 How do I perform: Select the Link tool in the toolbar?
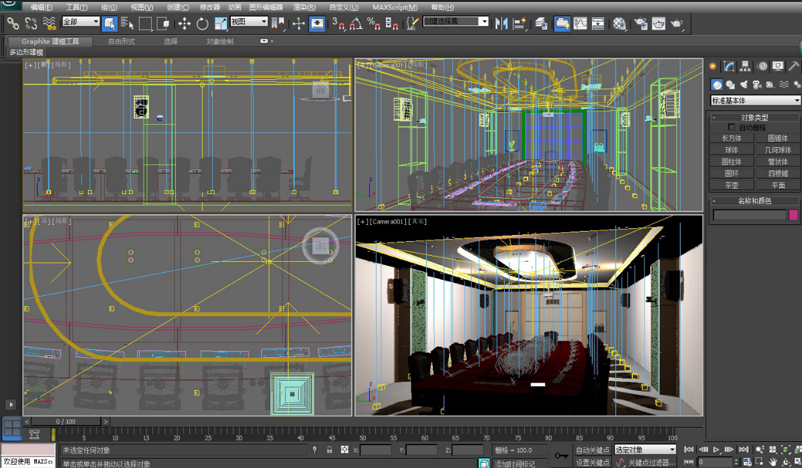(x=13, y=23)
